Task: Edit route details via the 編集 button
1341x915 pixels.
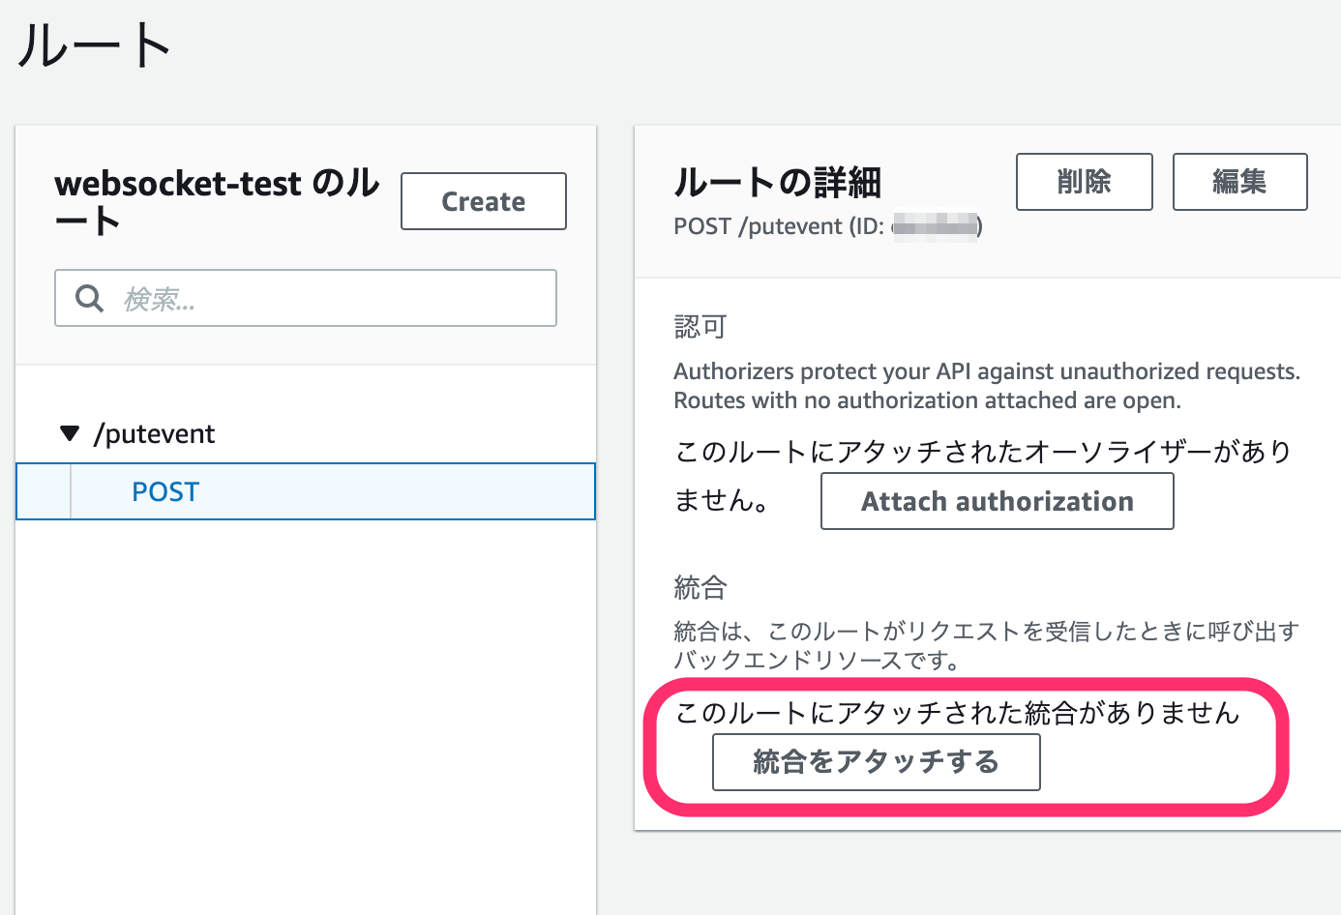Action: [x=1239, y=181]
